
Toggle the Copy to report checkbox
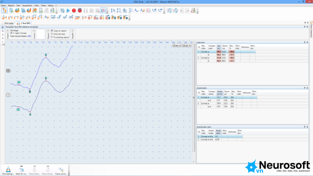point(52,31)
